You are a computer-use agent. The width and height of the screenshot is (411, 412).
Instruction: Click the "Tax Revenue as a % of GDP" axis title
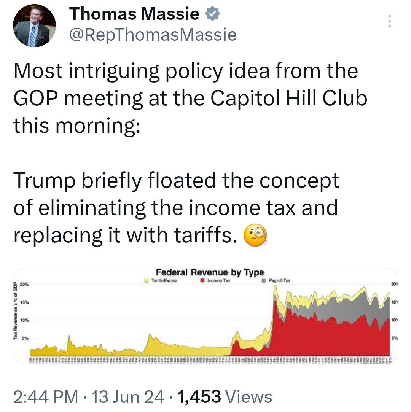click(16, 310)
